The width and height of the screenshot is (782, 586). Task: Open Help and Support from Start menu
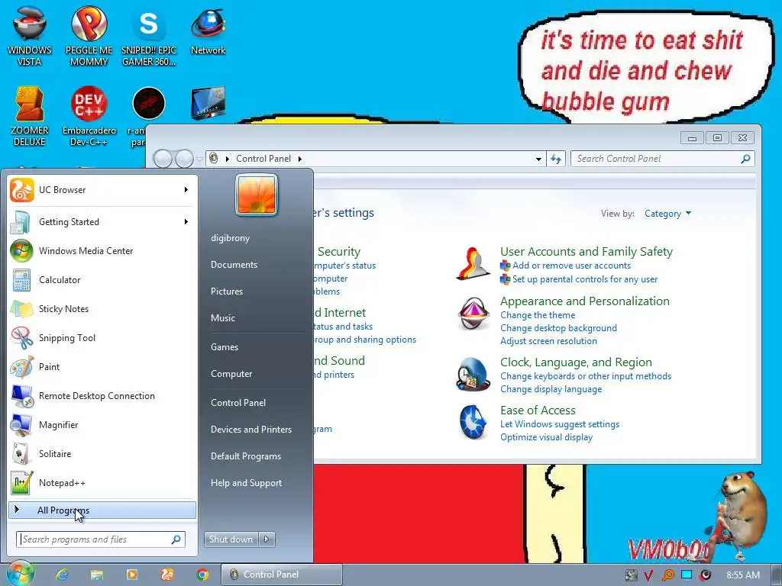point(246,483)
